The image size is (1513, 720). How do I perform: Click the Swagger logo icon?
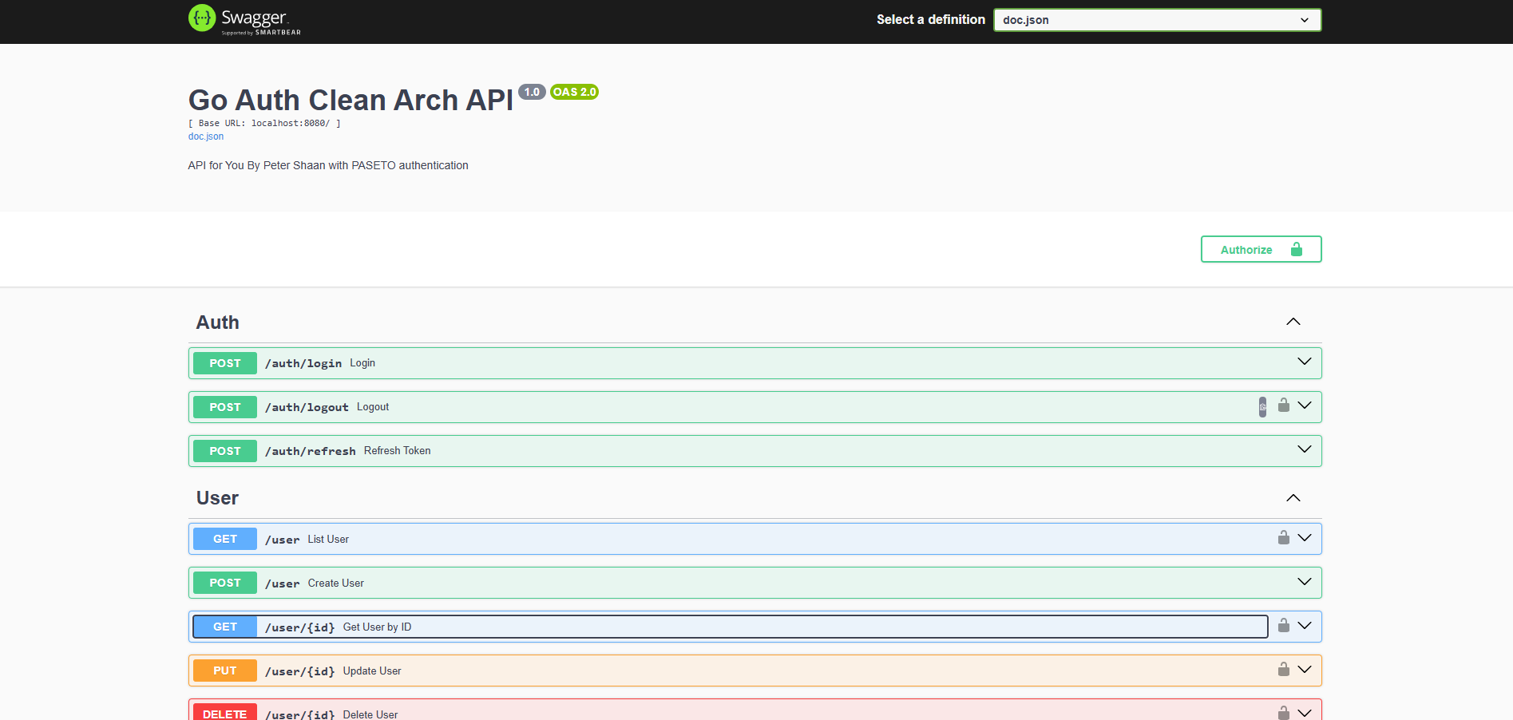coord(202,18)
